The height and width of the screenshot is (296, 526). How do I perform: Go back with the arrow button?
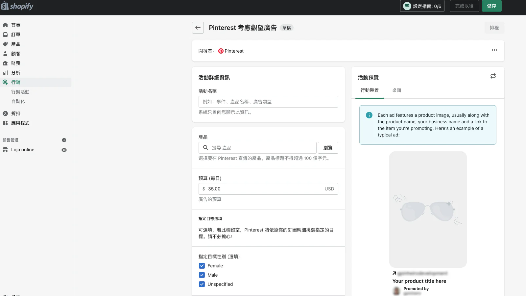click(x=198, y=28)
